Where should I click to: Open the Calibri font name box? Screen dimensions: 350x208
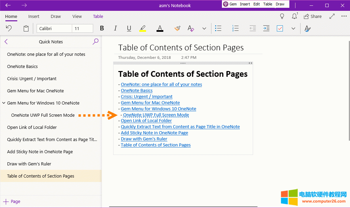[54, 28]
